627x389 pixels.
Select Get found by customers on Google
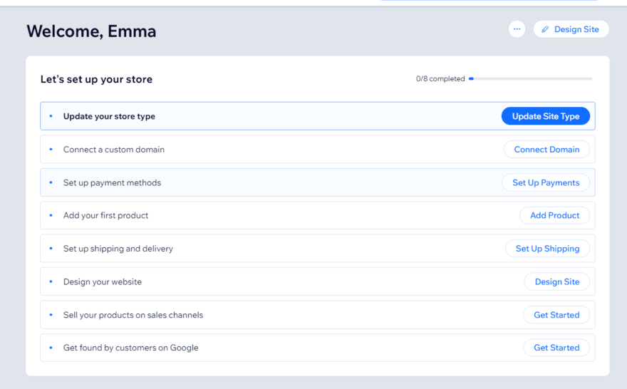click(318, 348)
